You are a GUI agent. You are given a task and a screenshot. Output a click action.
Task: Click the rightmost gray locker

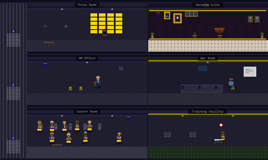(100, 127)
